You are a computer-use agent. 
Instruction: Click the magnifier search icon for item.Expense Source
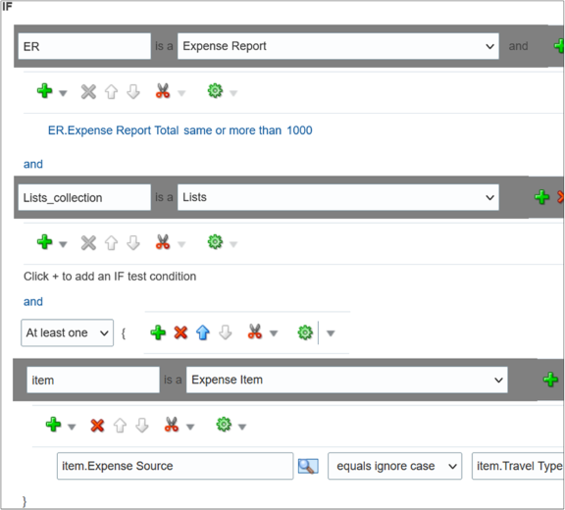(x=308, y=466)
